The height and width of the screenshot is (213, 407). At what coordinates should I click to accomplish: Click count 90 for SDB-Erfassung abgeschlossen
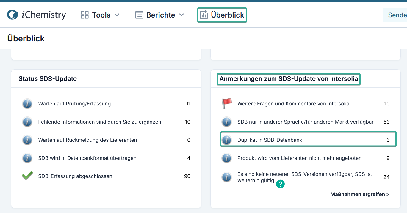[187, 176]
